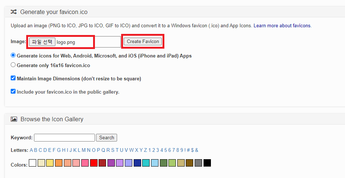The height and width of the screenshot is (178, 345).
Task: Browse icons starting with letter A
Action: coord(31,150)
